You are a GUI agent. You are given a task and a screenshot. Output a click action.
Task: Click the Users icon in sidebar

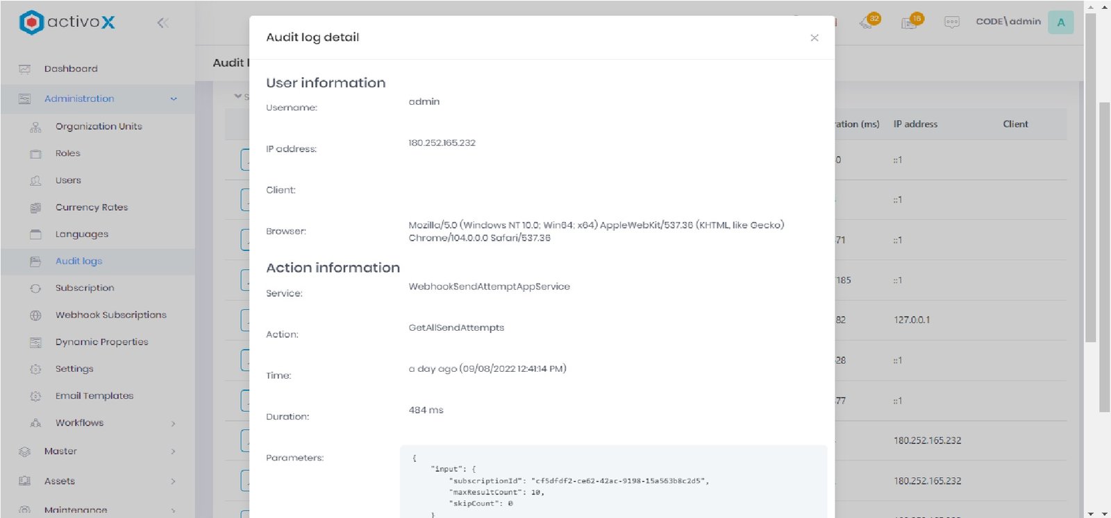(35, 181)
